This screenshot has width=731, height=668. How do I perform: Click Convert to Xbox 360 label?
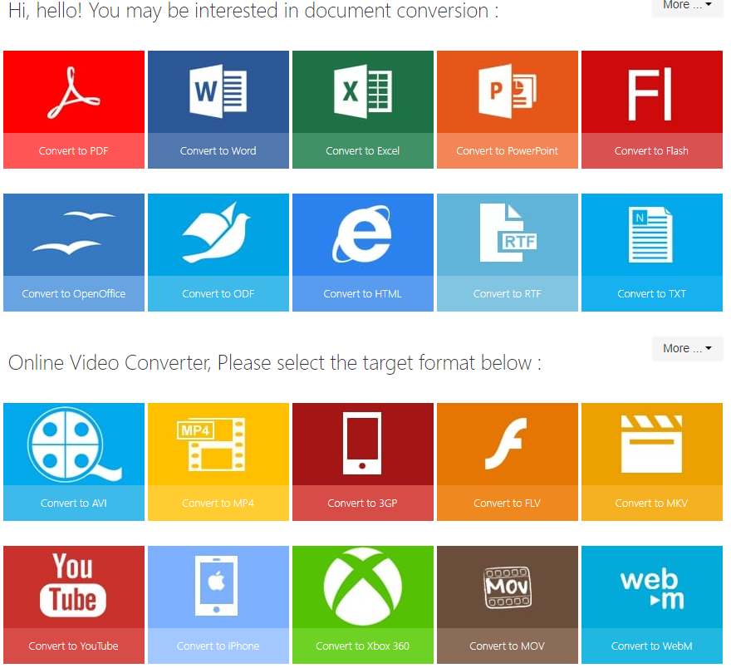click(x=363, y=646)
